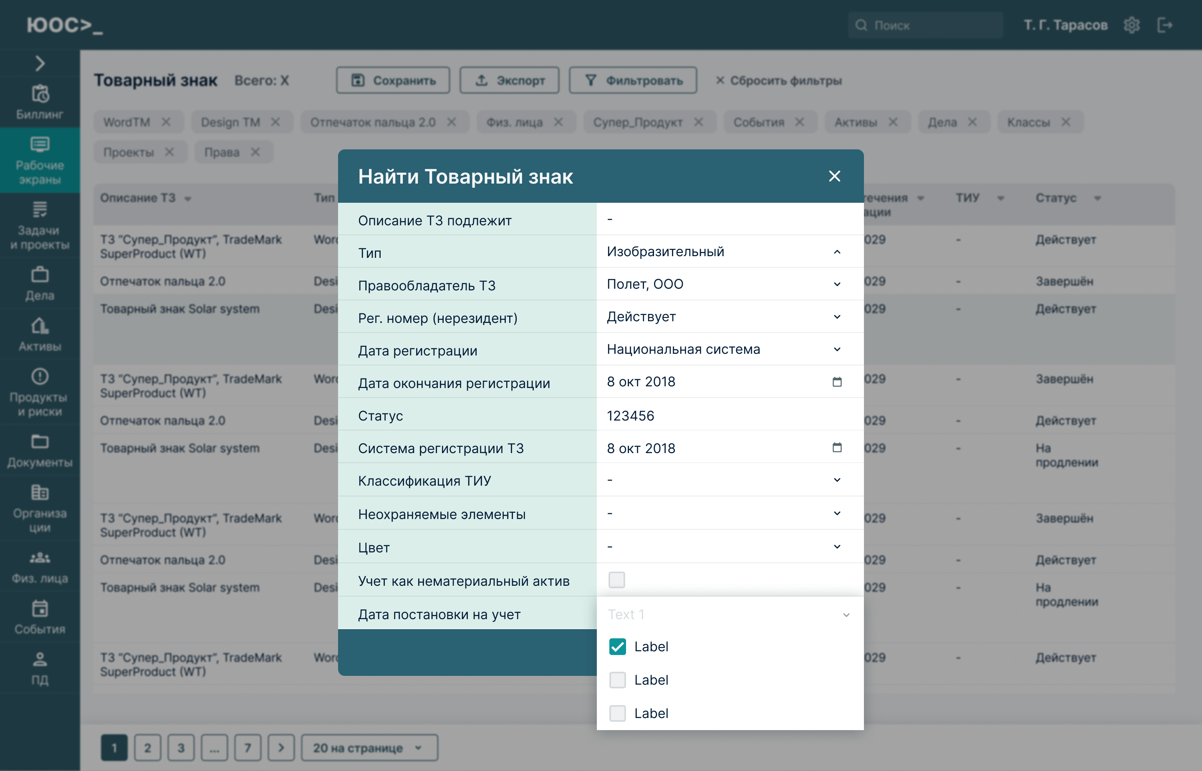Click the logout icon in the header
The height and width of the screenshot is (771, 1202).
(x=1164, y=25)
